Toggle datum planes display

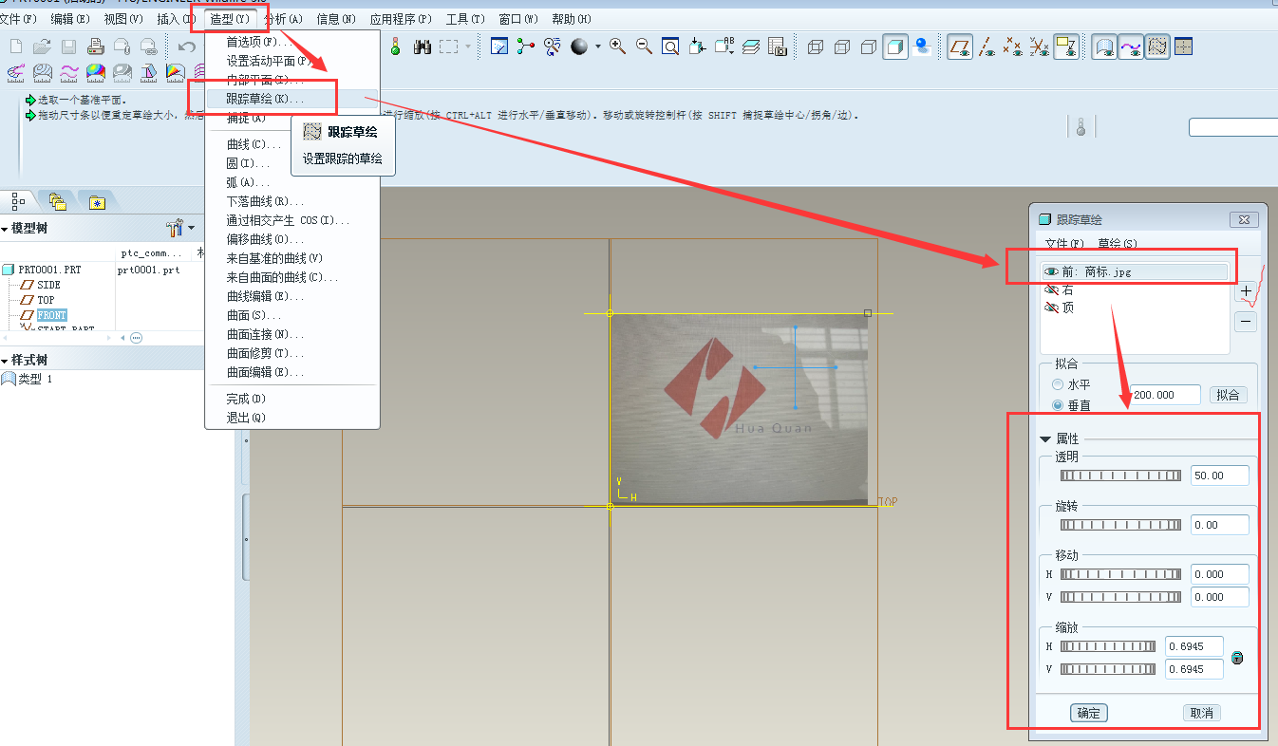click(961, 47)
